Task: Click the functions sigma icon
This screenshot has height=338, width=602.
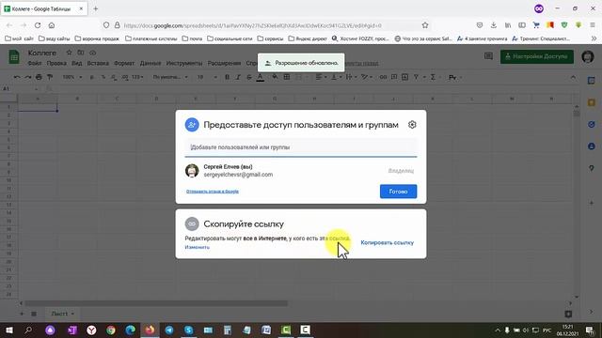Action: click(x=433, y=77)
